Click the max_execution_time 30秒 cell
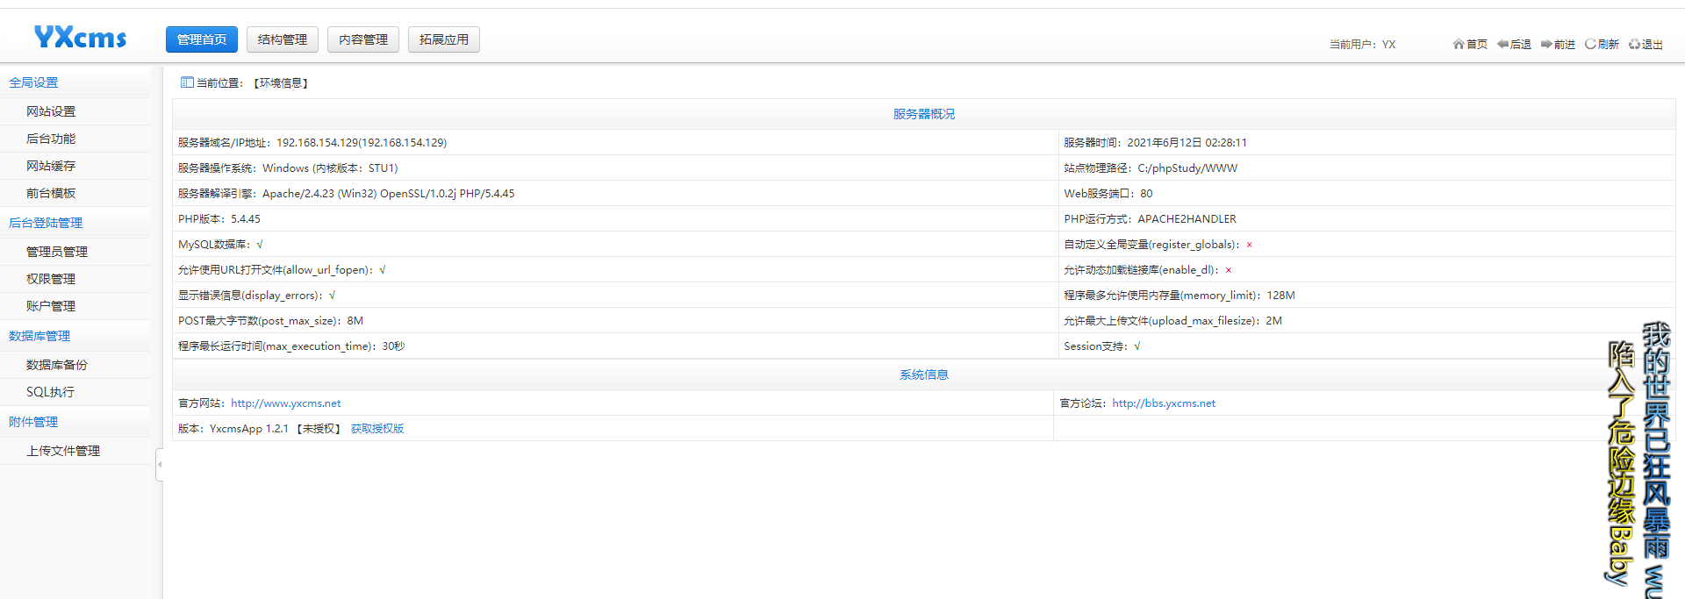 tap(615, 346)
